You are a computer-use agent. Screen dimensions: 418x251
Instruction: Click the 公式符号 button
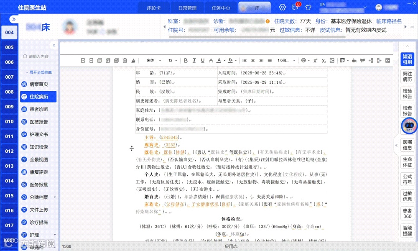click(407, 179)
